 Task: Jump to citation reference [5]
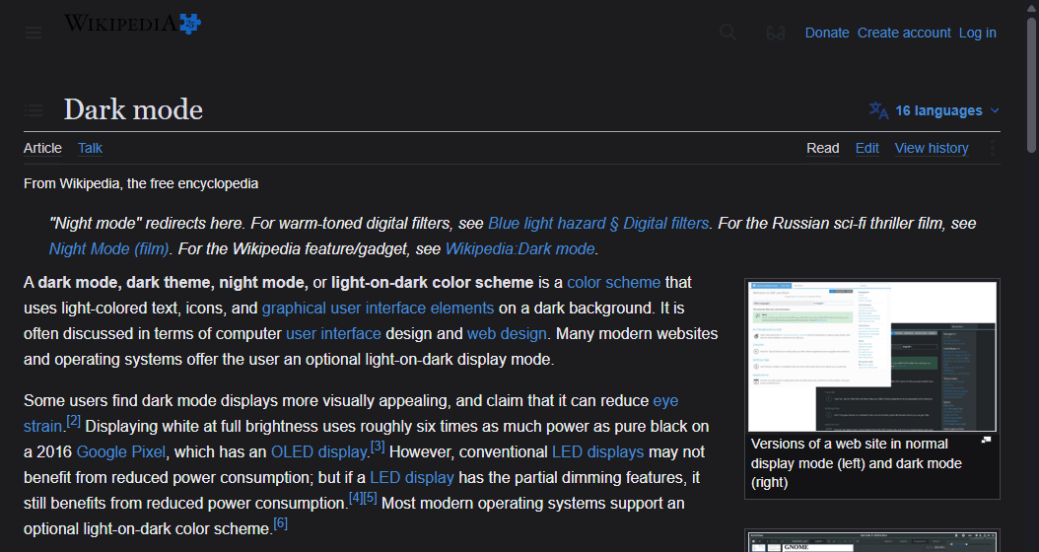(371, 497)
